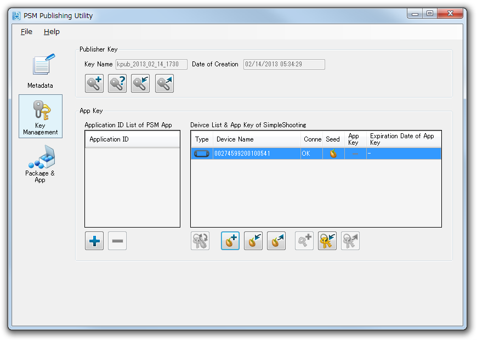Click the generate publisher key icon
This screenshot has width=477, height=340.
94,83
